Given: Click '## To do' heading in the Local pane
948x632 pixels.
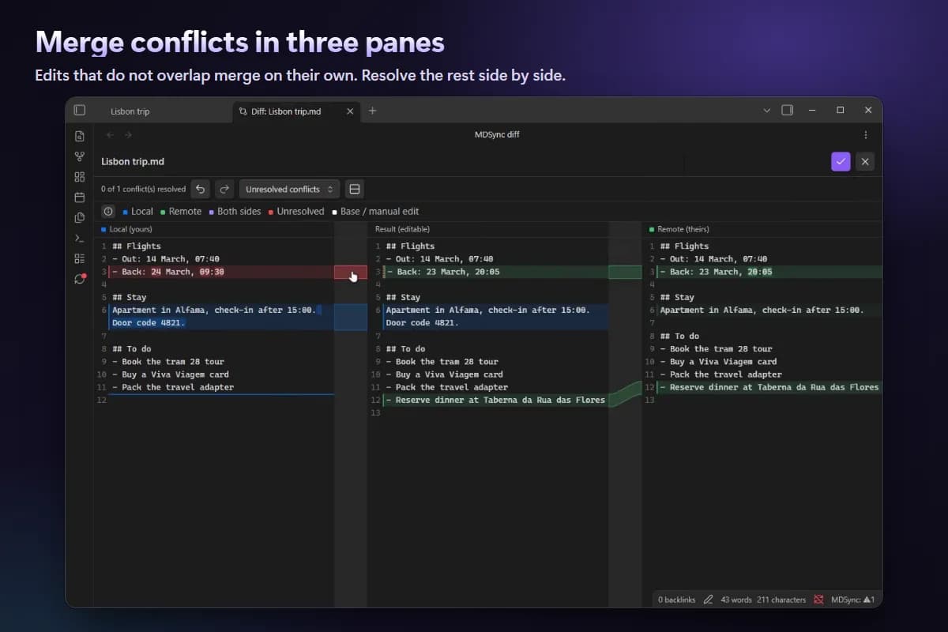Looking at the screenshot, I should click(132, 348).
